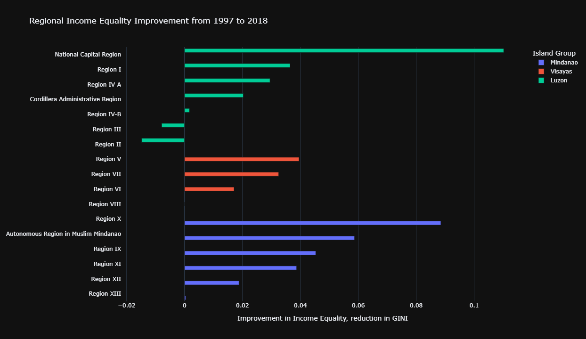
Task: Click the Region VIII axis label
Action: [105, 204]
